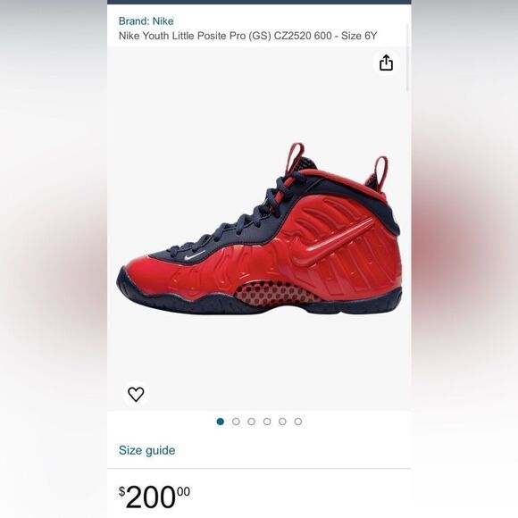Tap the share icon above the sneaker
This screenshot has width=518, height=518.
(386, 63)
